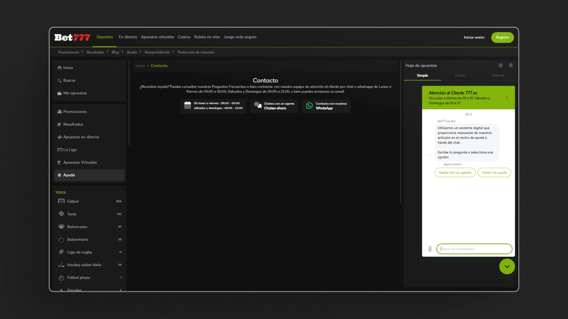Click the Apuestas Virtuales icon in sidebar
This screenshot has width=568, height=319.
[59, 162]
